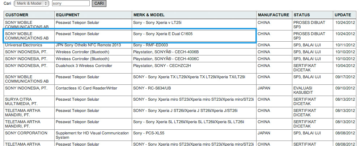
Task: Click the Sony Xperia E Dual C1605 cell
Action: coord(194,36)
